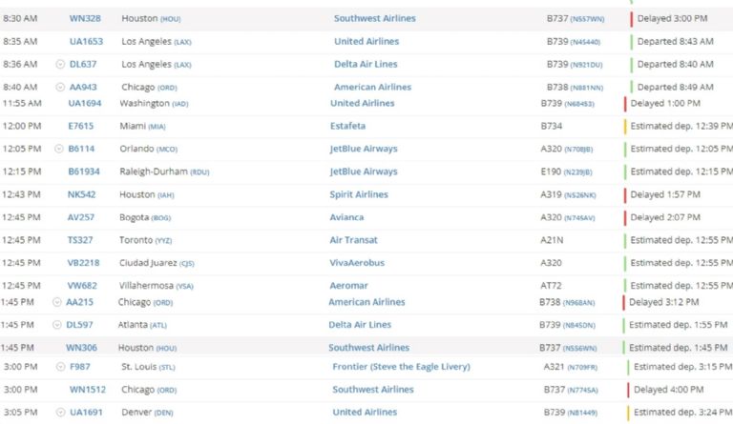Image resolution: width=733 pixels, height=424 pixels.
Task: Select the Villahermosa (VSA) destination text
Action: (157, 286)
